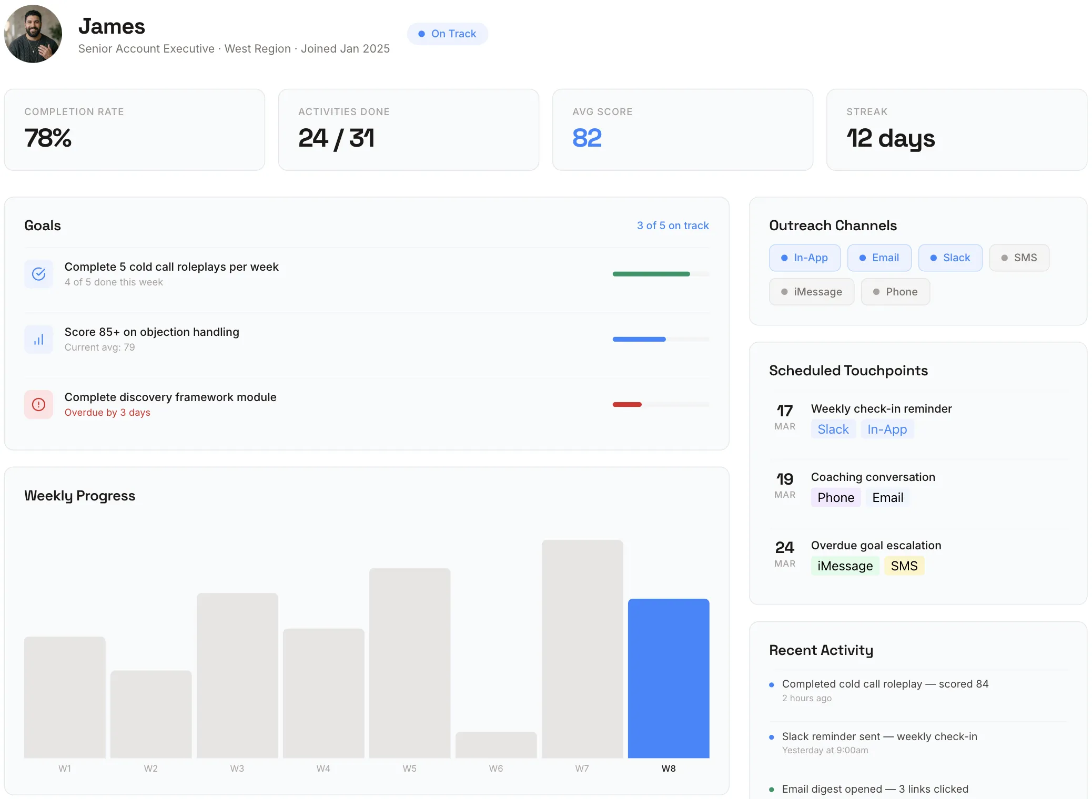Click the status dot on the On Track badge
1092x799 pixels.
pyautogui.click(x=421, y=34)
